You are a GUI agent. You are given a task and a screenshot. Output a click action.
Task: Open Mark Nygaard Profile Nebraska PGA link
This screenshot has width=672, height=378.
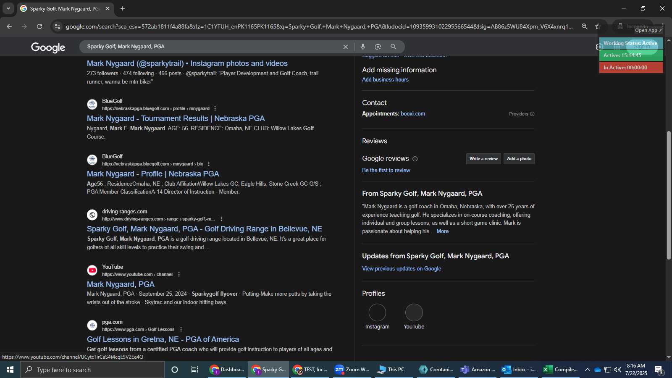(153, 174)
